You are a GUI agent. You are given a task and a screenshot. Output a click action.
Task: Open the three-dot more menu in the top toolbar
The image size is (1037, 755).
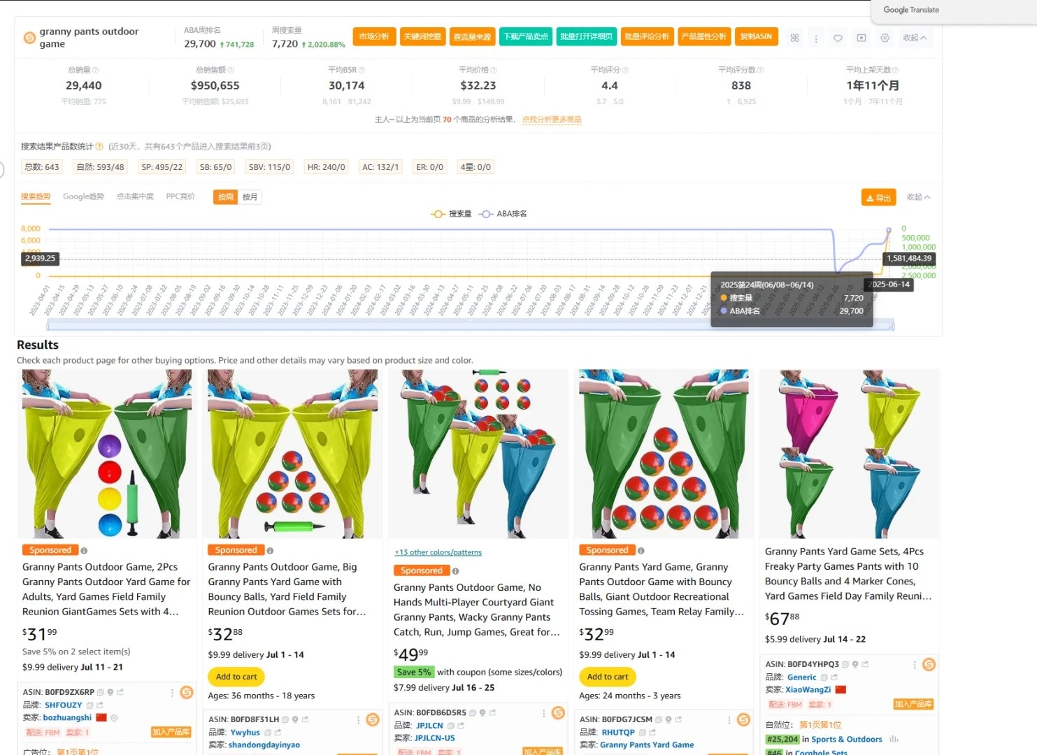click(x=816, y=38)
